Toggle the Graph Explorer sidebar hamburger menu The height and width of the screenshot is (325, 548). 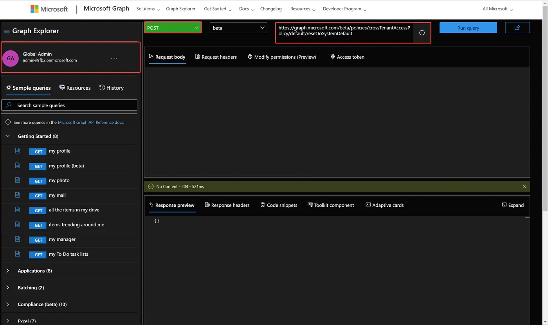point(7,31)
